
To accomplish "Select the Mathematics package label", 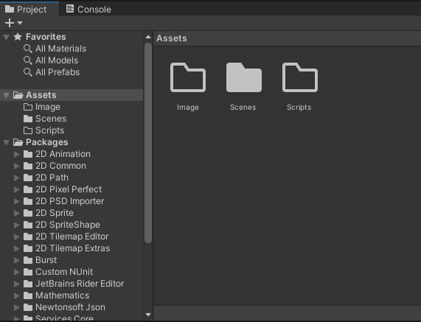I will click(x=62, y=295).
